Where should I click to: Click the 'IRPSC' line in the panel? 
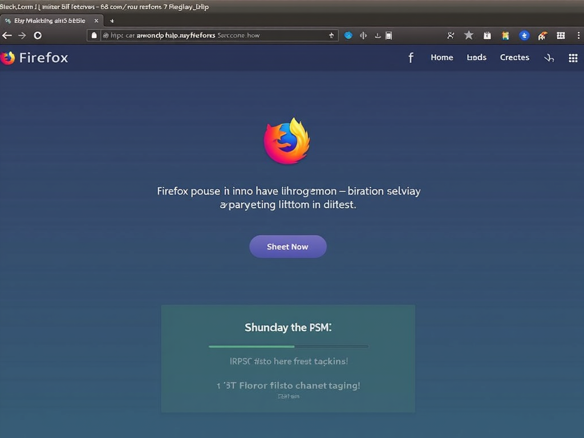(289, 361)
